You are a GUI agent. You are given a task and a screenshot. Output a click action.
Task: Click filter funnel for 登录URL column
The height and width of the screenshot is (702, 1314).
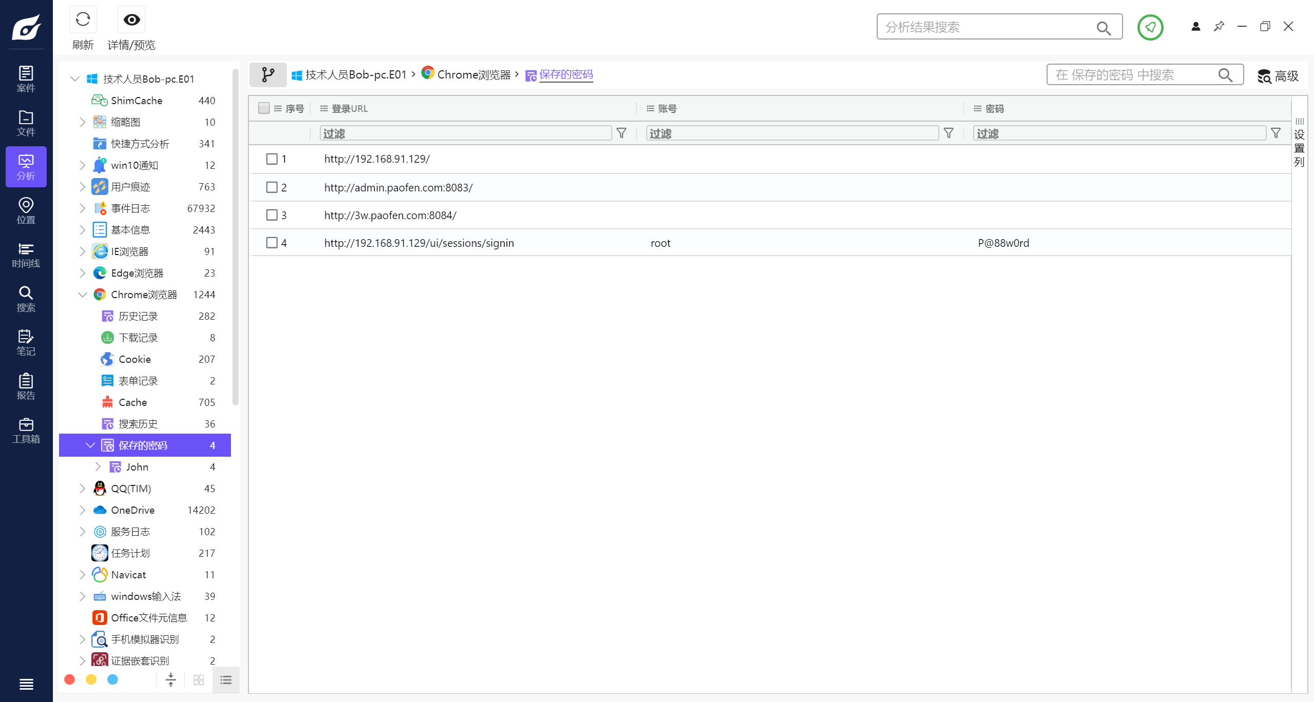pos(621,133)
